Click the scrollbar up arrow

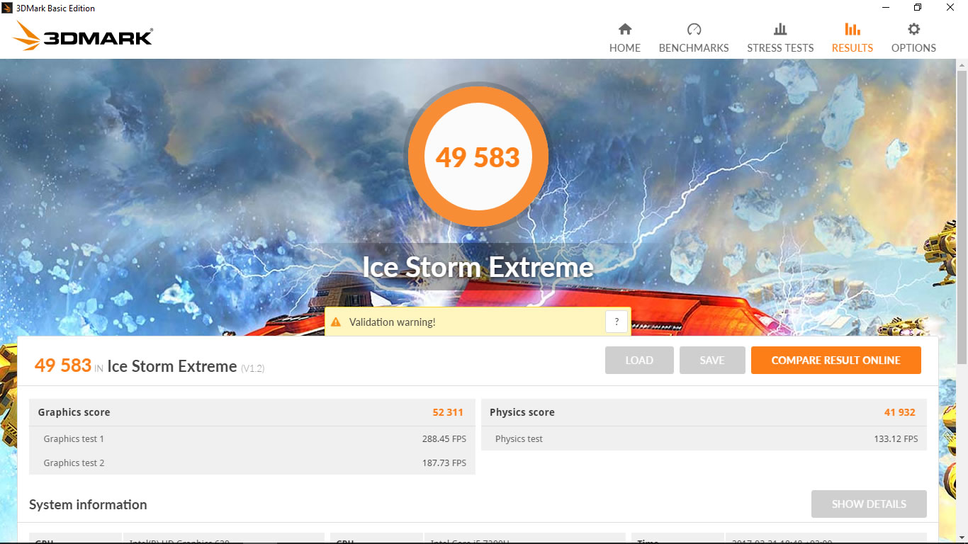tap(962, 65)
